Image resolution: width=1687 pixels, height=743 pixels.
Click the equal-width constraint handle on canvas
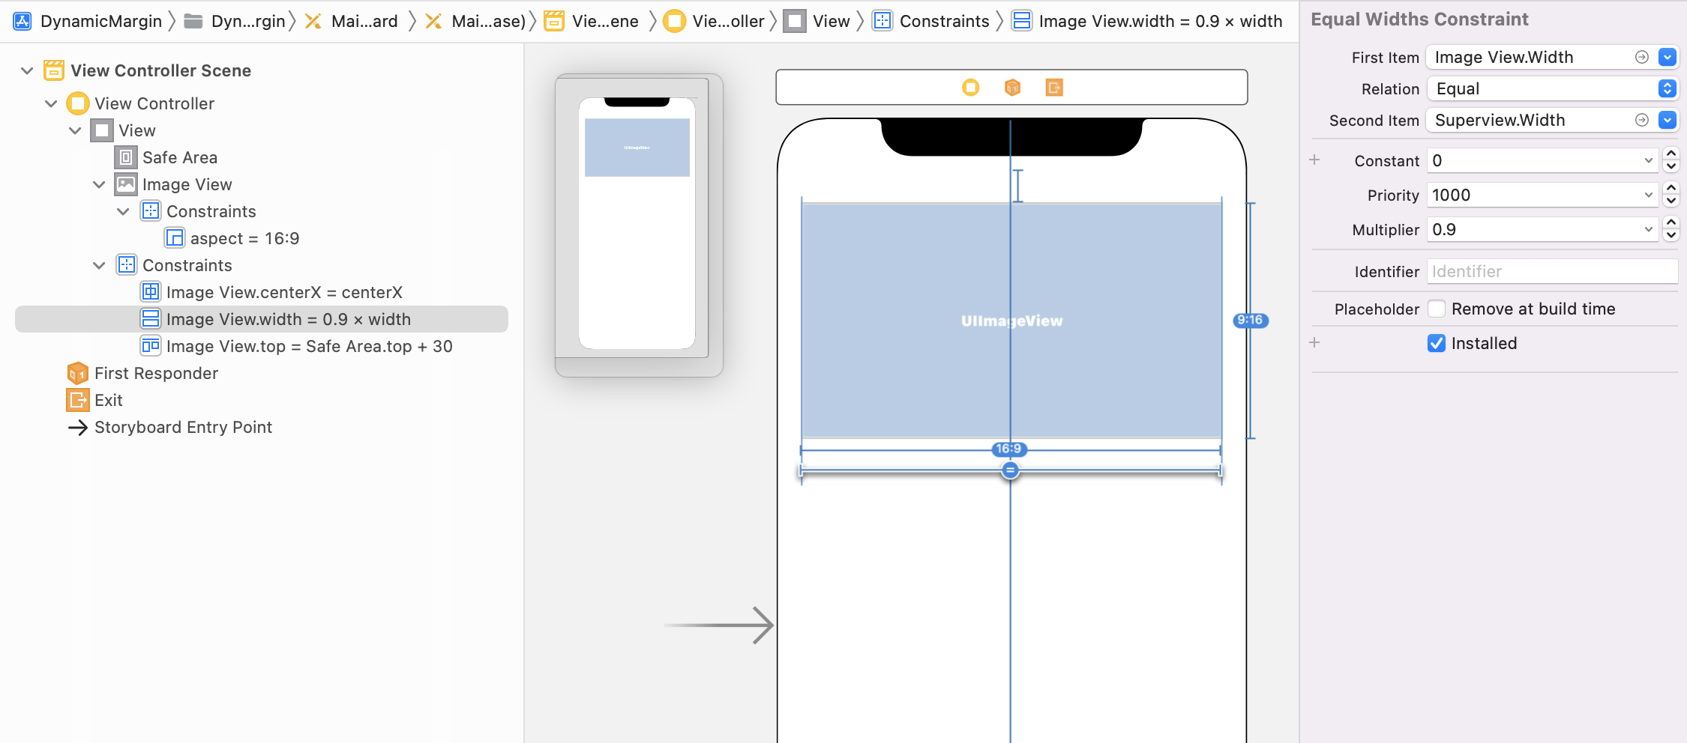pos(1011,470)
